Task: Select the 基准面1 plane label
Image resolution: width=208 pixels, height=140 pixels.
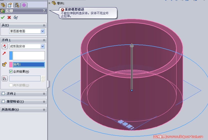Action: (x=126, y=125)
